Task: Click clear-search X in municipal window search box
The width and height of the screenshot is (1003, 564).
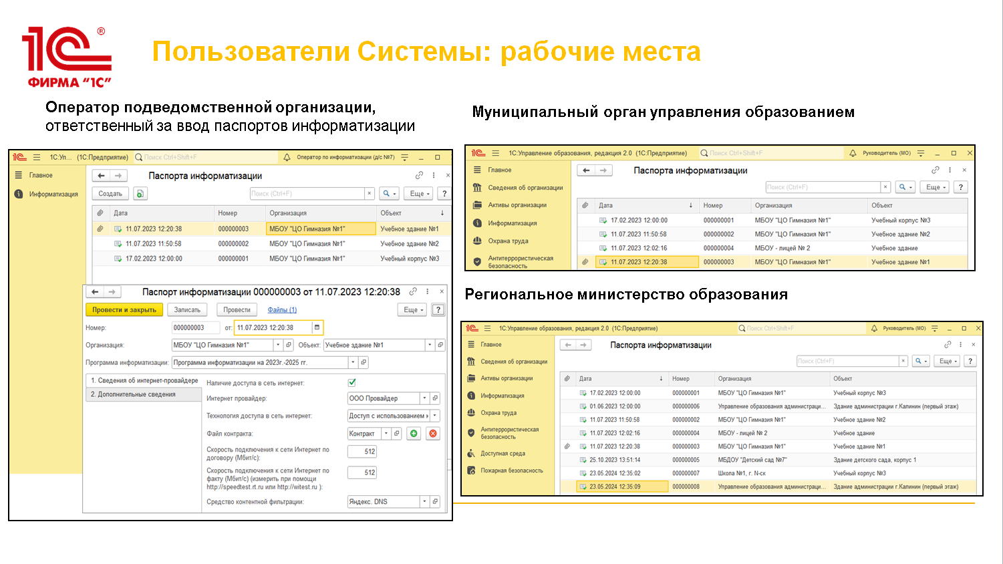Action: pos(885,187)
